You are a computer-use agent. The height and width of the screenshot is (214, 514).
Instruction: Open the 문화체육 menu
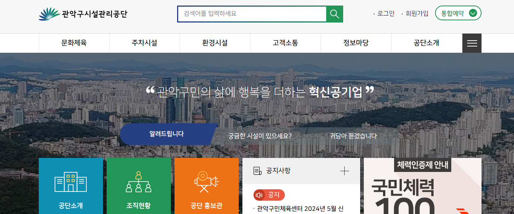coord(74,43)
